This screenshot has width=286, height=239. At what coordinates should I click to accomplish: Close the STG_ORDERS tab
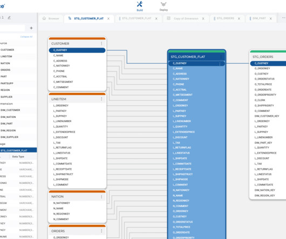pyautogui.click(x=239, y=18)
